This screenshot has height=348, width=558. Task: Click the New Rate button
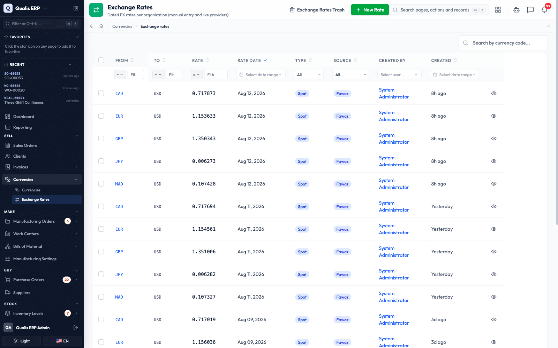point(370,10)
